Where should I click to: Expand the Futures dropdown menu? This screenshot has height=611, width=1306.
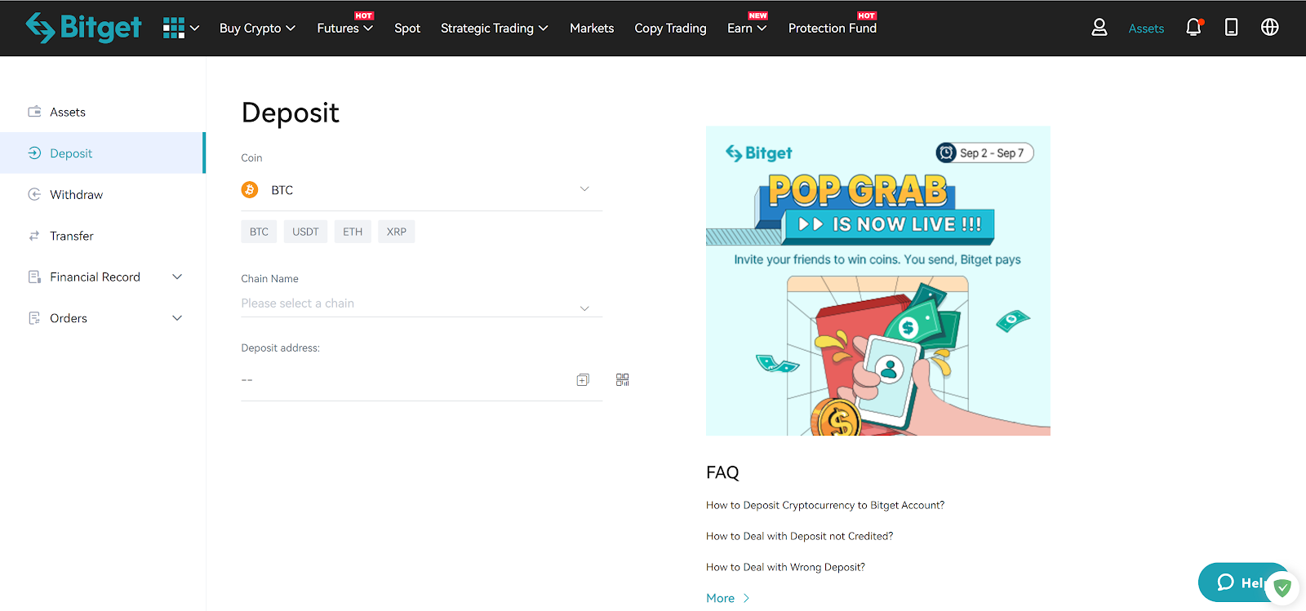pos(345,28)
